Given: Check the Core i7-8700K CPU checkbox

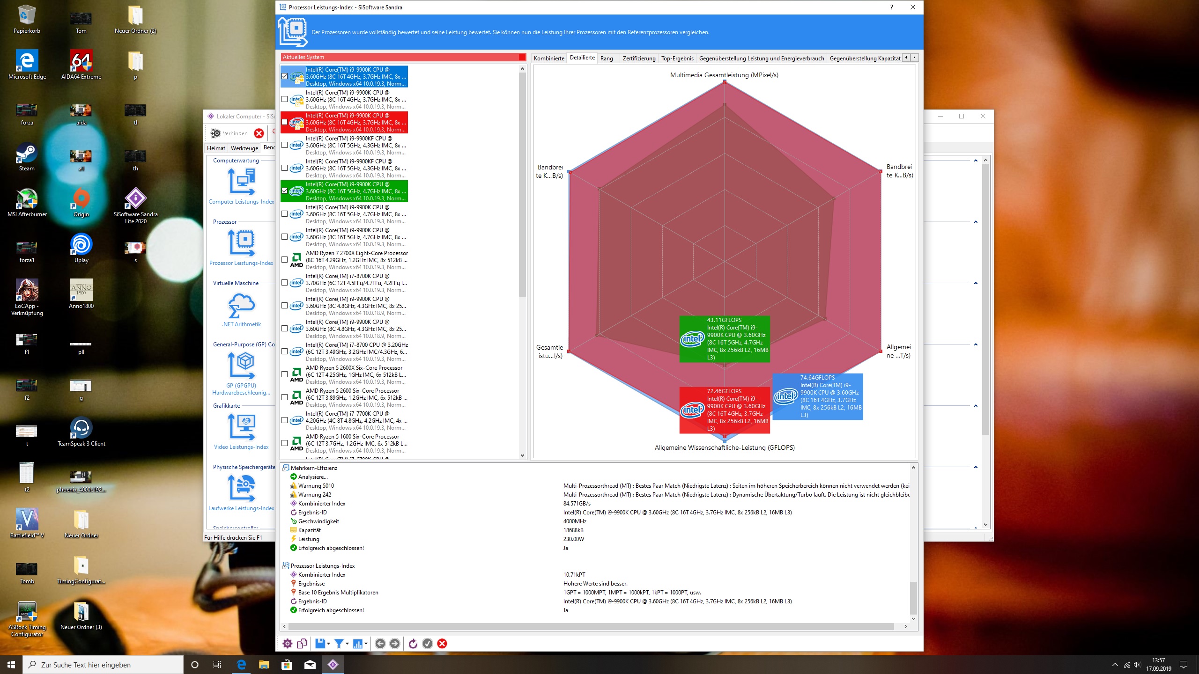Looking at the screenshot, I should click(285, 283).
